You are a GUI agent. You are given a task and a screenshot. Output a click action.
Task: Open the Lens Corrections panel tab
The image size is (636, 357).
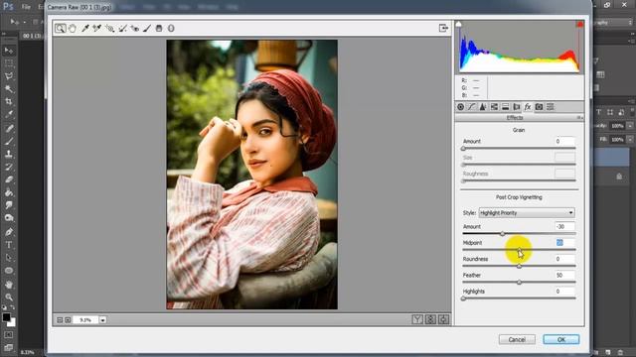click(517, 107)
